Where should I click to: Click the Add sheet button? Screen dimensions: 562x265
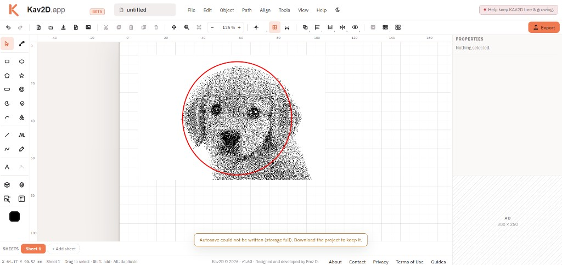click(64, 249)
